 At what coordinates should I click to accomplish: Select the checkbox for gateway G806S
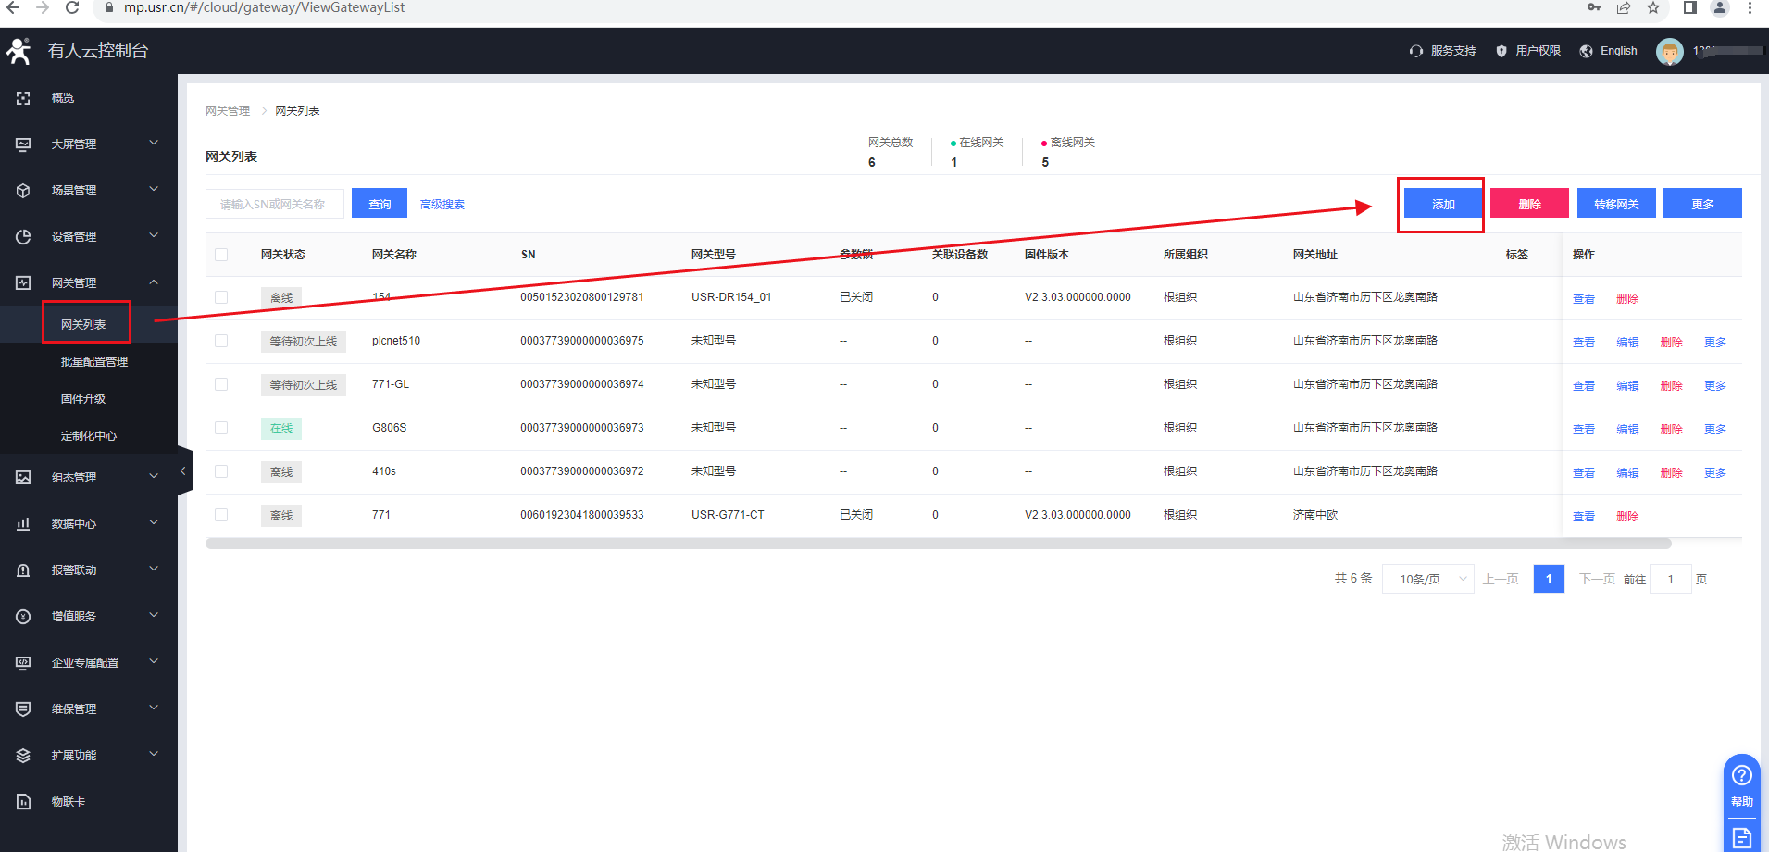pyautogui.click(x=221, y=428)
